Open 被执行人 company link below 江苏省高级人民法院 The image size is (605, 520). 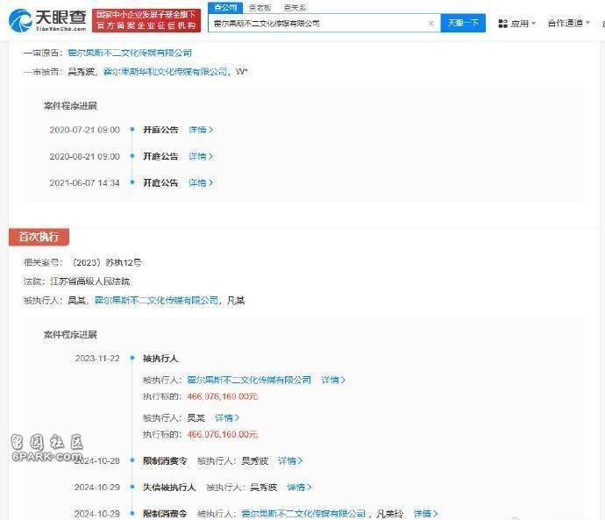tap(156, 301)
